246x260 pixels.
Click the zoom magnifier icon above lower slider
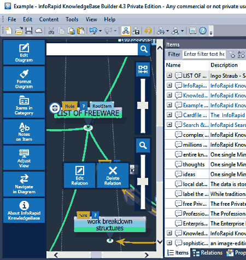pyautogui.click(x=143, y=146)
